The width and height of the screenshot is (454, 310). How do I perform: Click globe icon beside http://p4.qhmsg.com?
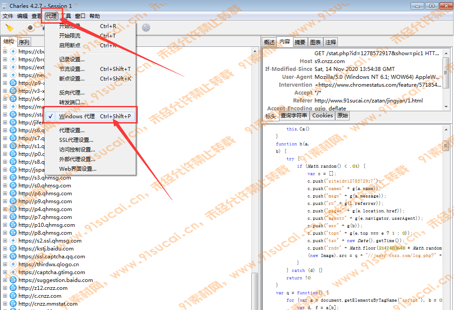13,209
